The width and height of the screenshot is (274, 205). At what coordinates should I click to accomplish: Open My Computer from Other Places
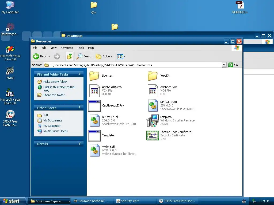52,126
